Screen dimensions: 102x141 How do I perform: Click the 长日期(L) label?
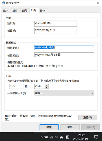pyautogui.click(x=13, y=55)
